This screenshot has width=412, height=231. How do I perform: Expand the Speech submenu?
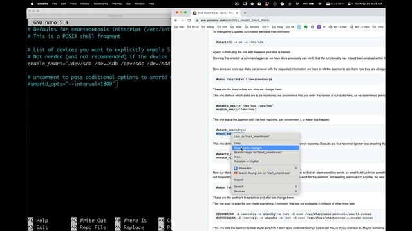coord(265,187)
